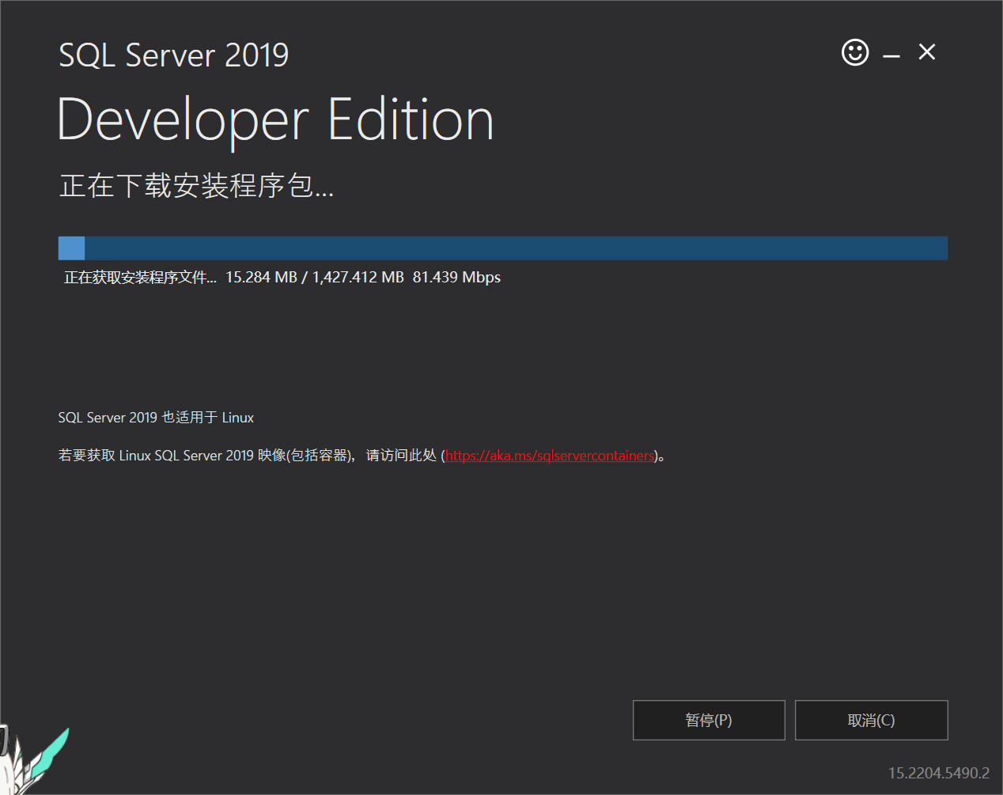The height and width of the screenshot is (795, 1003).
Task: Click the "SQL Server 2019 也适用于 Linux" line
Action: (156, 418)
